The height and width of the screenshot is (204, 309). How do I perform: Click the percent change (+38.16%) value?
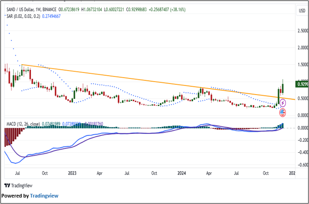point(177,10)
